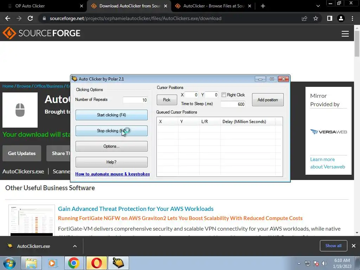Click the Time to Sleep field

point(233,104)
